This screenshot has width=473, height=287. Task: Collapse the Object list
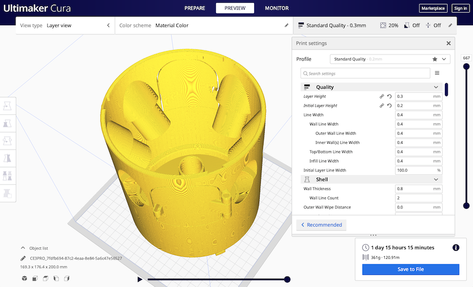tap(23, 248)
